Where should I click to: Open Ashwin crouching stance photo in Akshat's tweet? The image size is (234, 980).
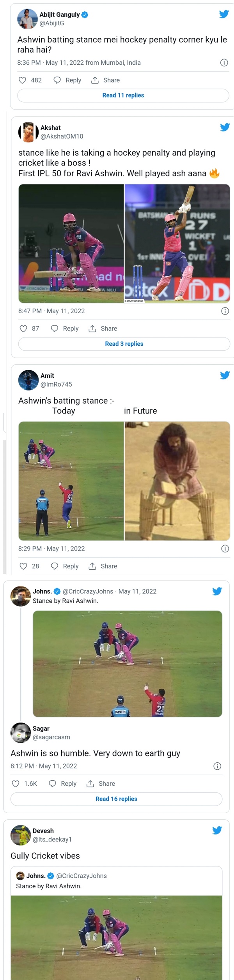click(71, 243)
